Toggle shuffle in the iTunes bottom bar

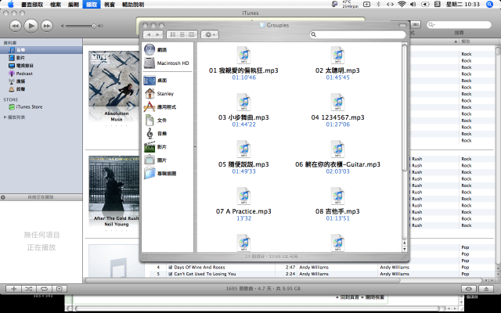point(29,289)
